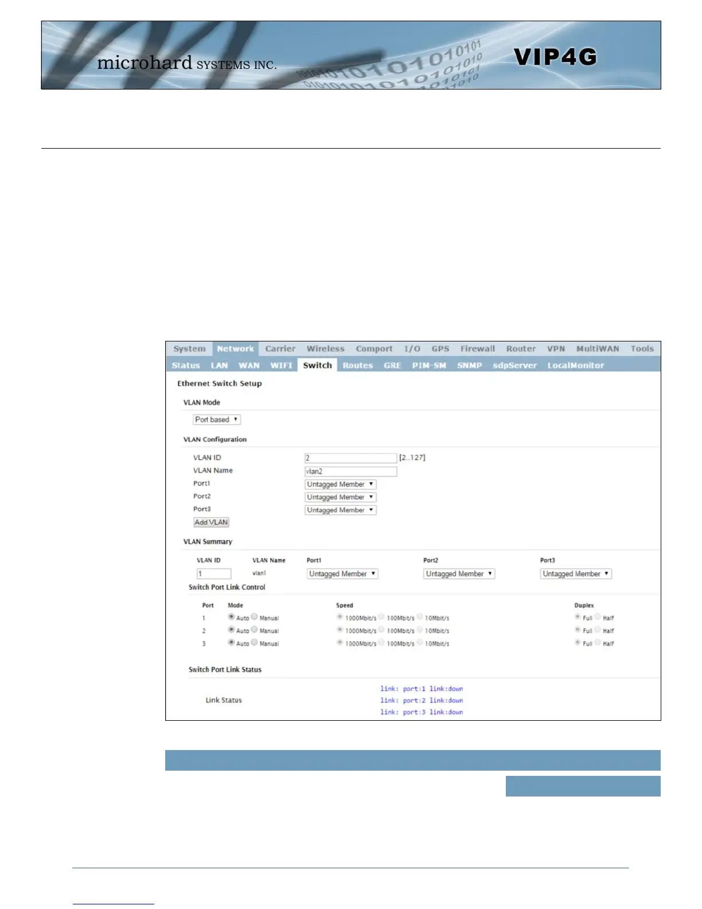
Task: Select Full duplex for port 1
Action: [578, 617]
